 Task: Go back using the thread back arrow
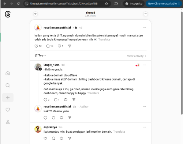point(36,14)
